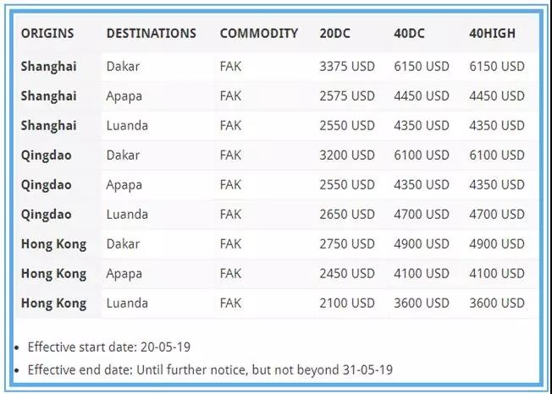Click the 3200 USD rate cell
Image resolution: width=552 pixels, height=394 pixels.
(347, 155)
